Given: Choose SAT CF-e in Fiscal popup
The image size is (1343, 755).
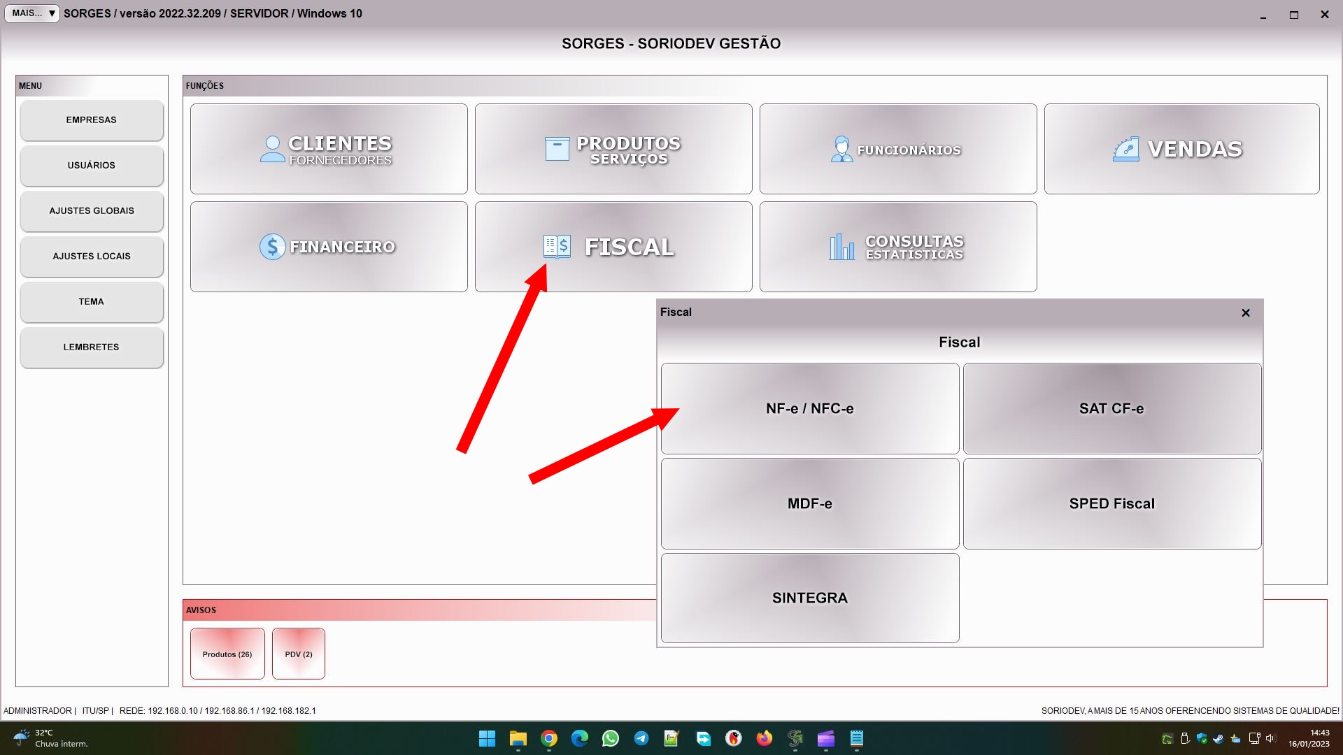Looking at the screenshot, I should [1112, 408].
